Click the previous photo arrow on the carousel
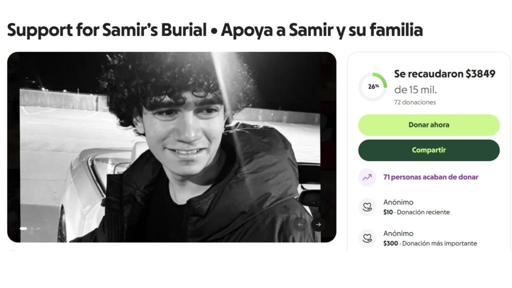The image size is (512, 288). (x=300, y=224)
